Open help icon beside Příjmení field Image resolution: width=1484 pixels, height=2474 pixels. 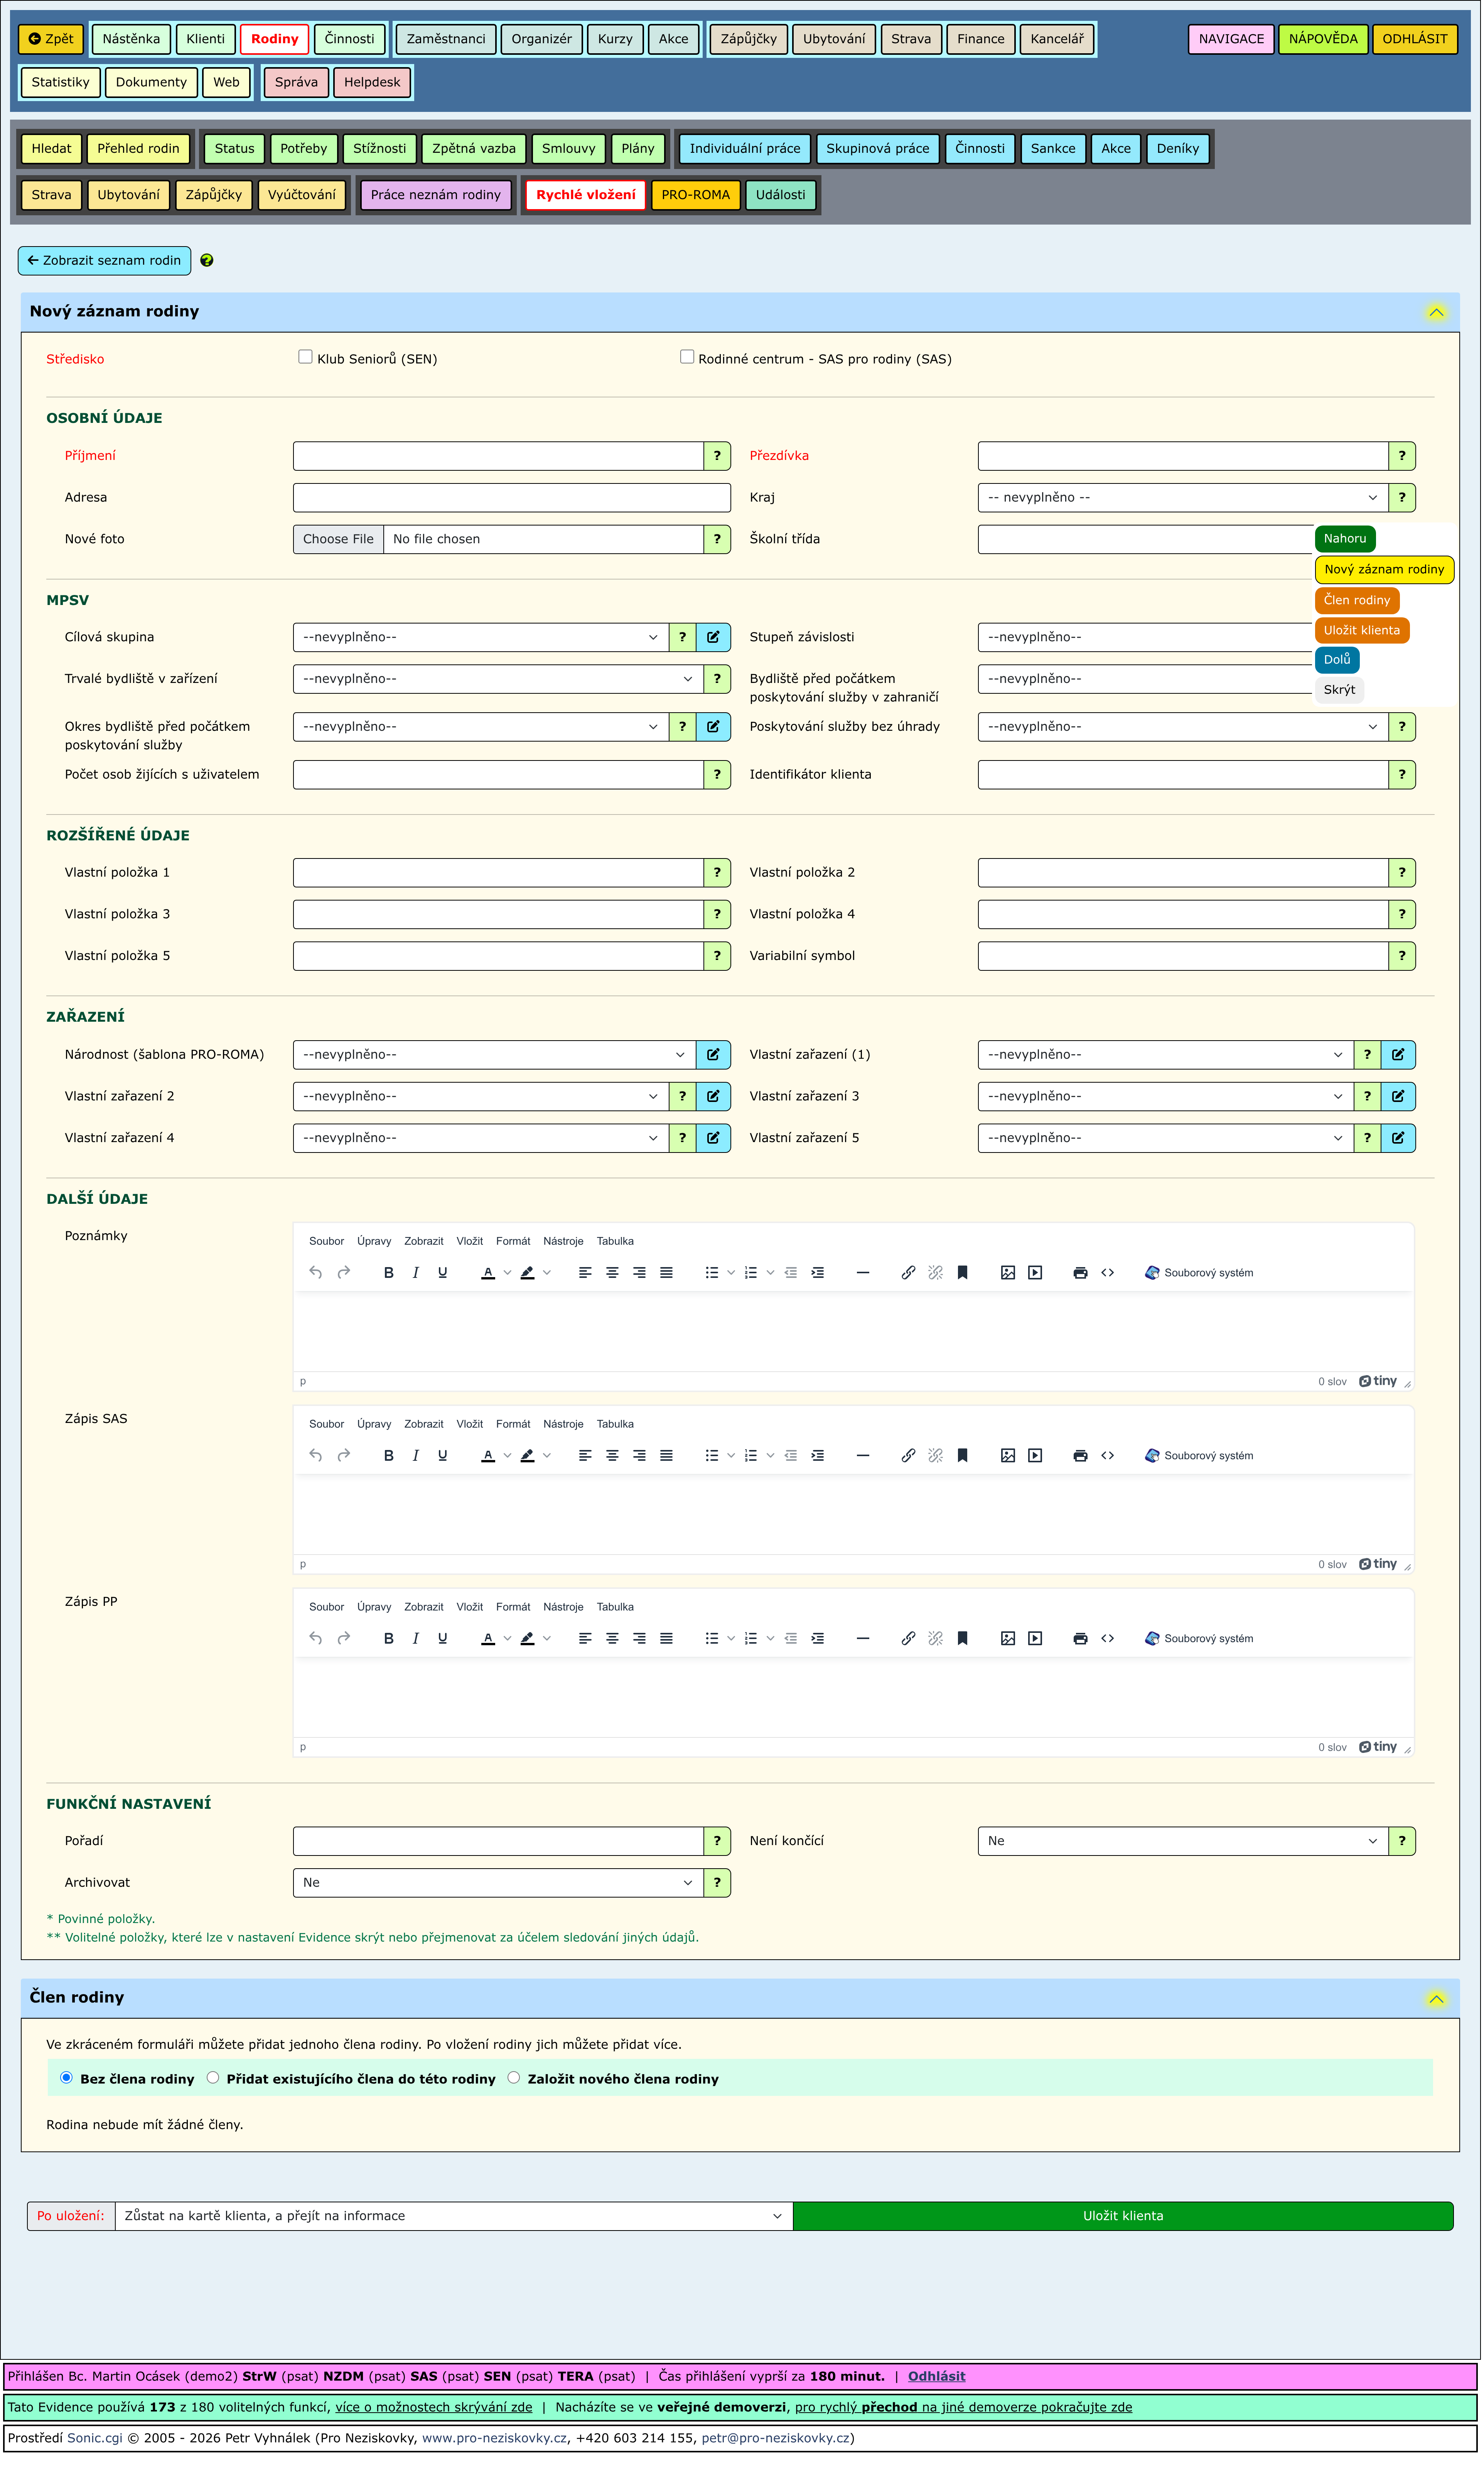coord(717,456)
